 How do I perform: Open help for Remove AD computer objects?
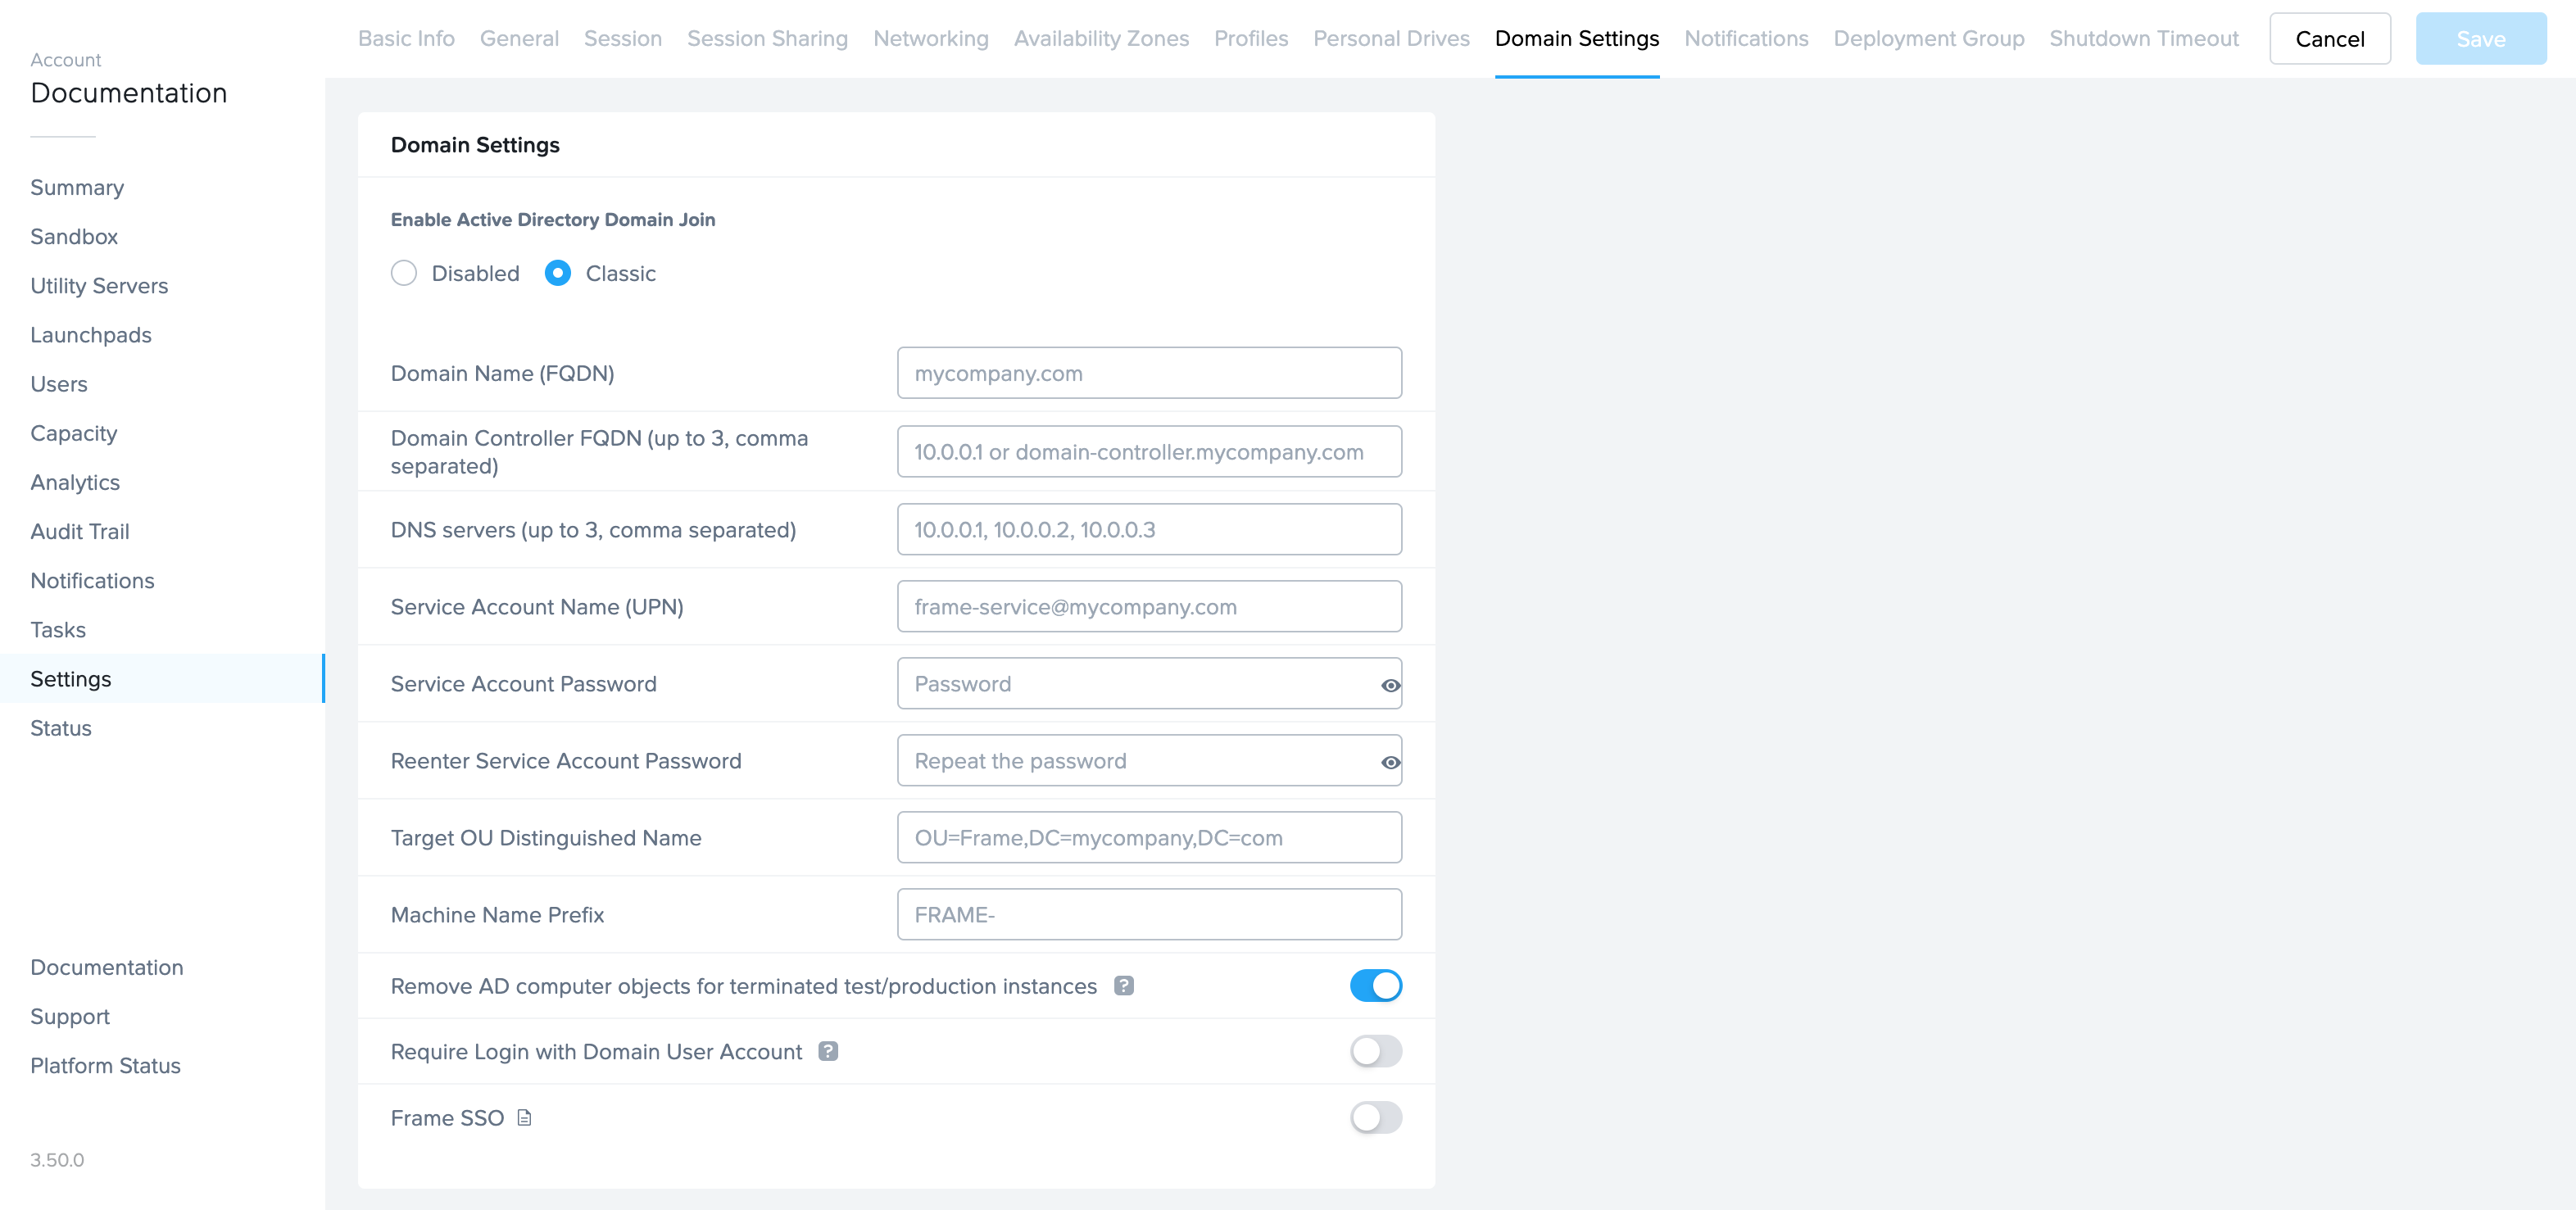[x=1124, y=985]
